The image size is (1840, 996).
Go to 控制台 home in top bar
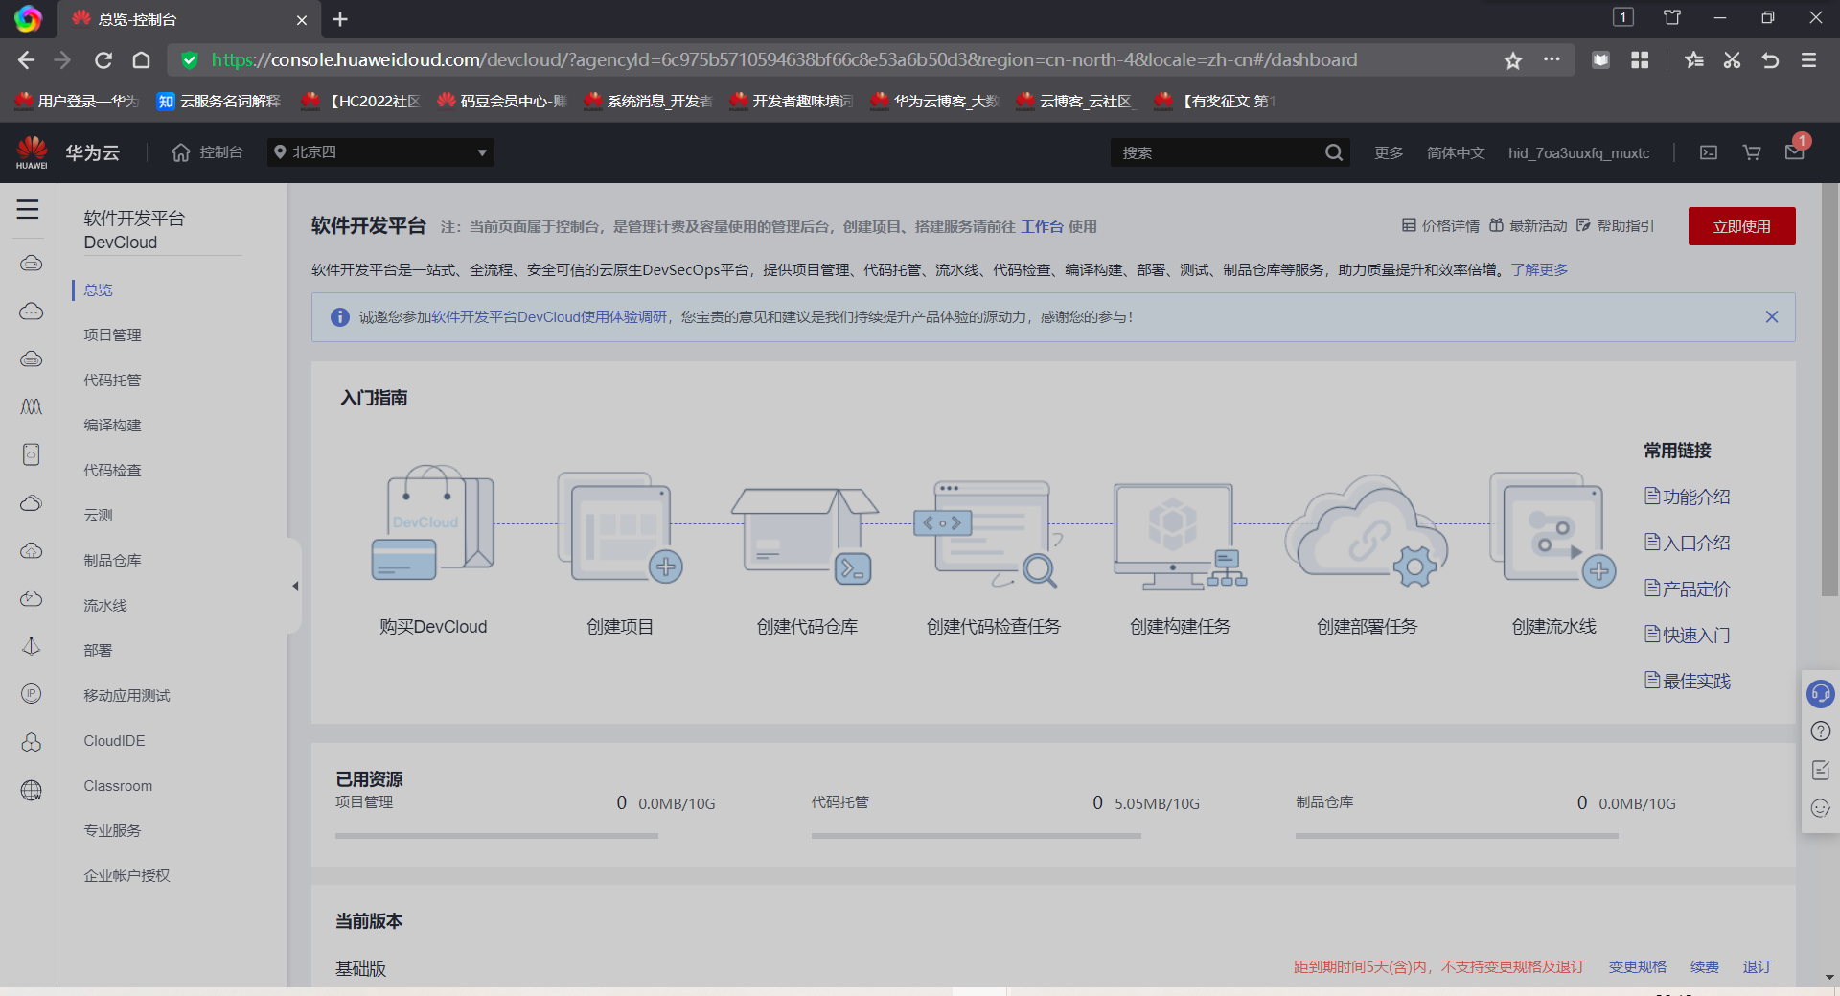[x=207, y=152]
